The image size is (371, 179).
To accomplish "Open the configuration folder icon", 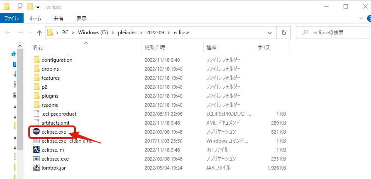I will click(x=36, y=60).
